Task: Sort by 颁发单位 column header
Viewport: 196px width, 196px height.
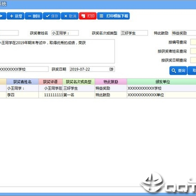Action: (x=162, y=82)
